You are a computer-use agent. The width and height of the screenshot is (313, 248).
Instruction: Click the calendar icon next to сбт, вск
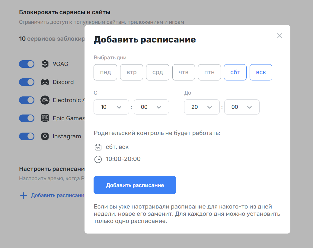[98, 147]
